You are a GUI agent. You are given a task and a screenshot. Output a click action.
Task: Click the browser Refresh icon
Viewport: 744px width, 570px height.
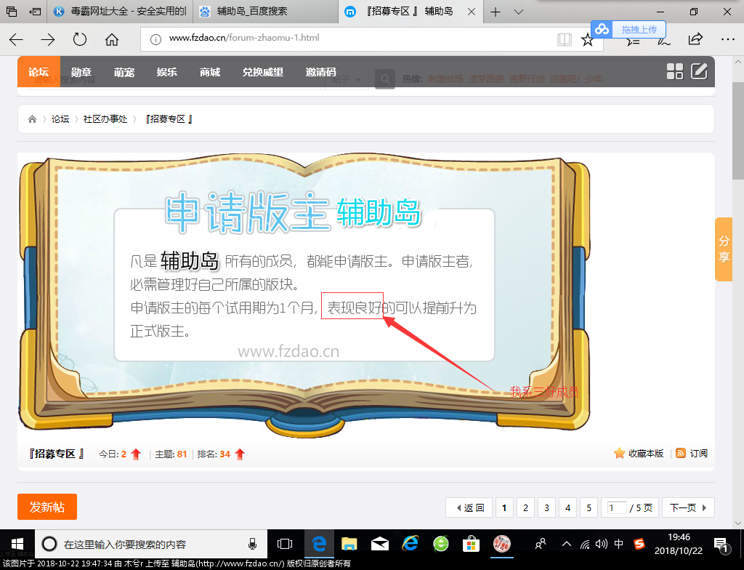coord(80,39)
